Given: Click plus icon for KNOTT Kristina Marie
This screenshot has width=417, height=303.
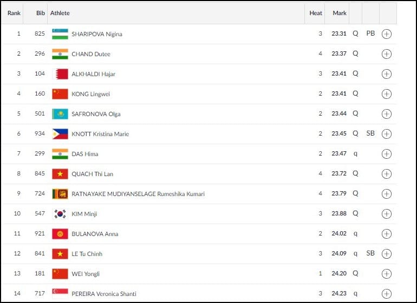Looking at the screenshot, I should [387, 134].
